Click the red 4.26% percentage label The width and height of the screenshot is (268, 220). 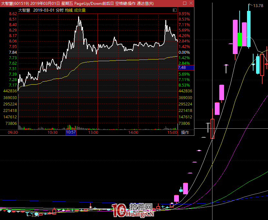coord(184,36)
